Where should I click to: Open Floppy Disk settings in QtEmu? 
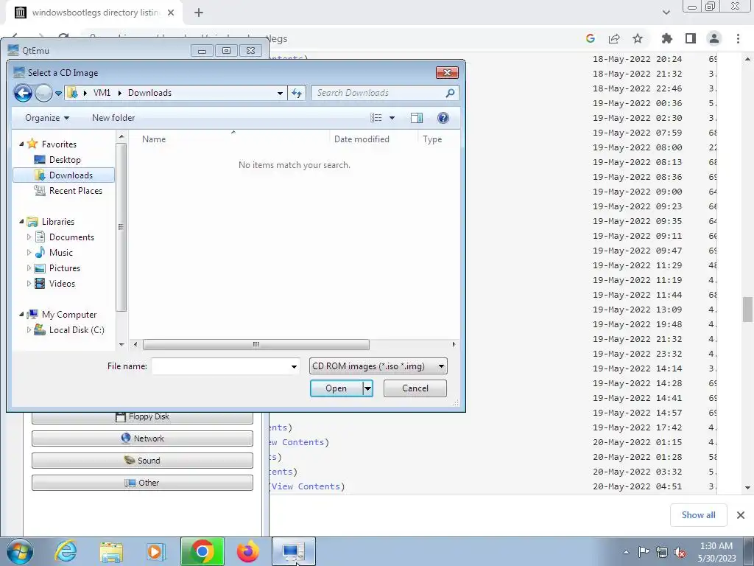[142, 417]
